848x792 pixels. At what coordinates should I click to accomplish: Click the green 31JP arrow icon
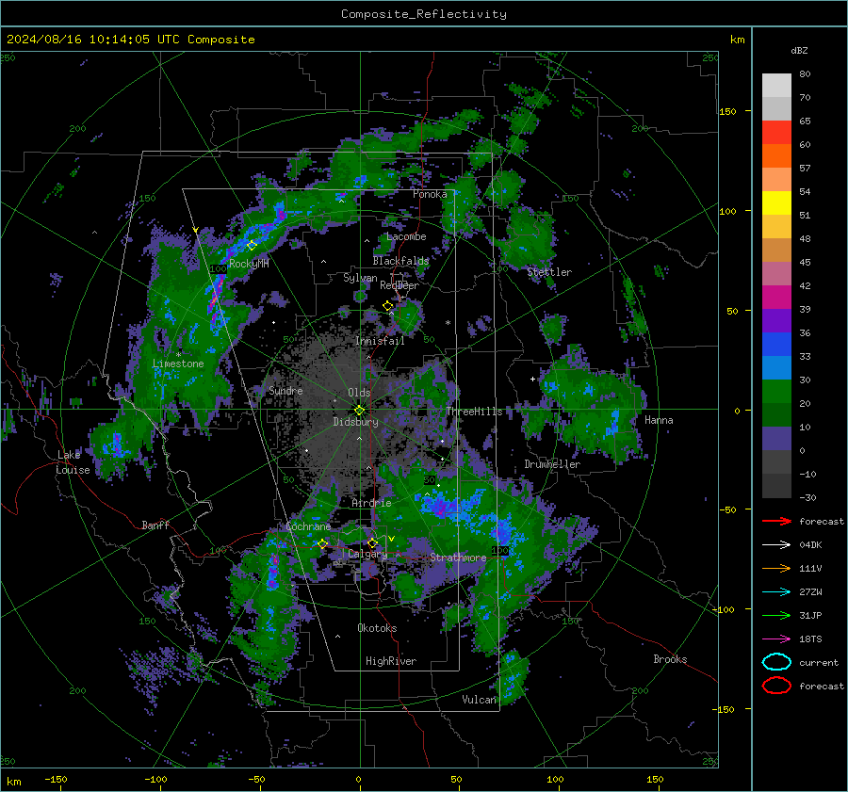(x=776, y=615)
